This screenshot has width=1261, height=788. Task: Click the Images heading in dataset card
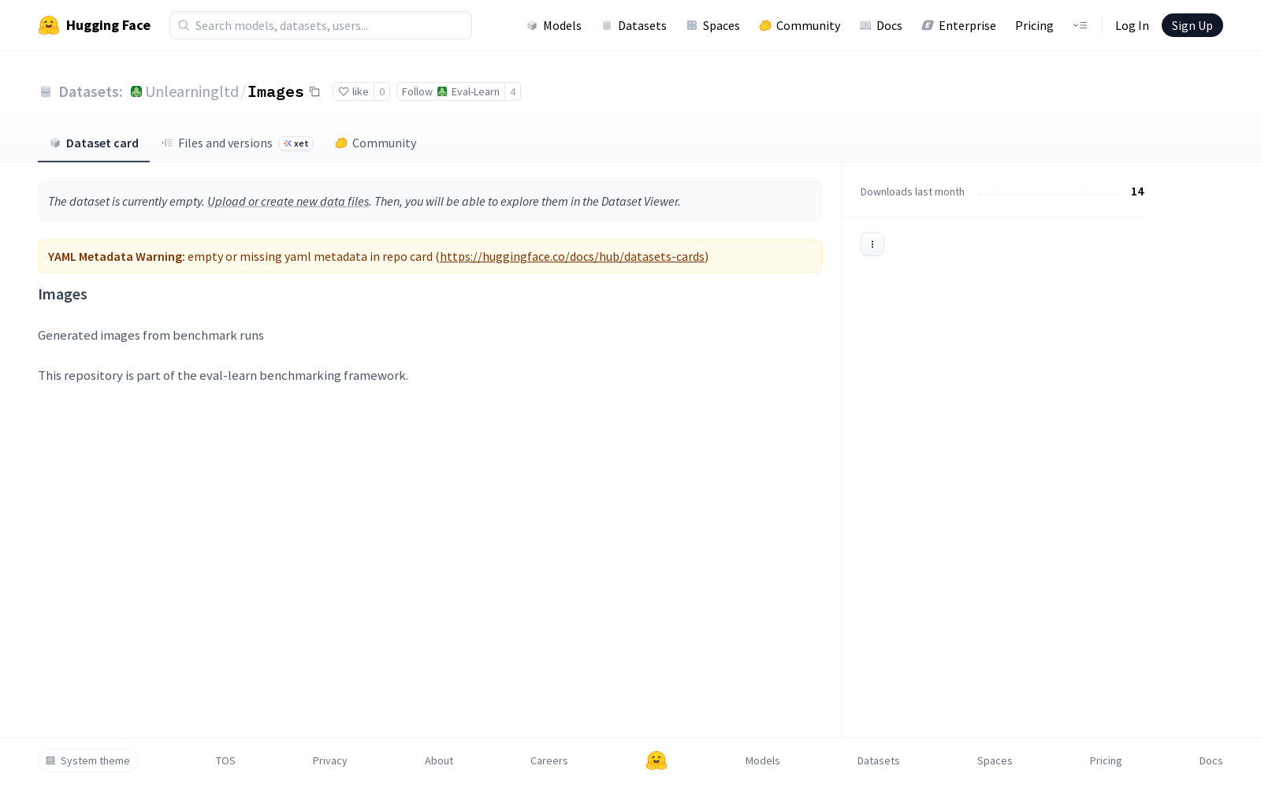(62, 294)
